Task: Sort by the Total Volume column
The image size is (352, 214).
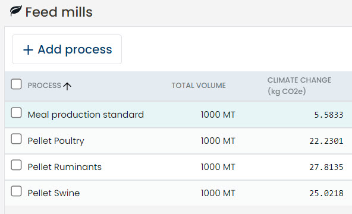Action: click(199, 86)
